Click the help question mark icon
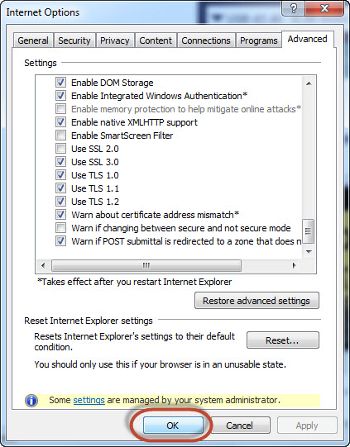 pyautogui.click(x=293, y=8)
